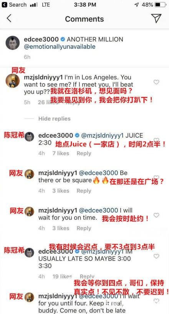Viewport: 169px width, 314px height.
Task: View 7 likes on JUICE reply
Action: [61, 153]
